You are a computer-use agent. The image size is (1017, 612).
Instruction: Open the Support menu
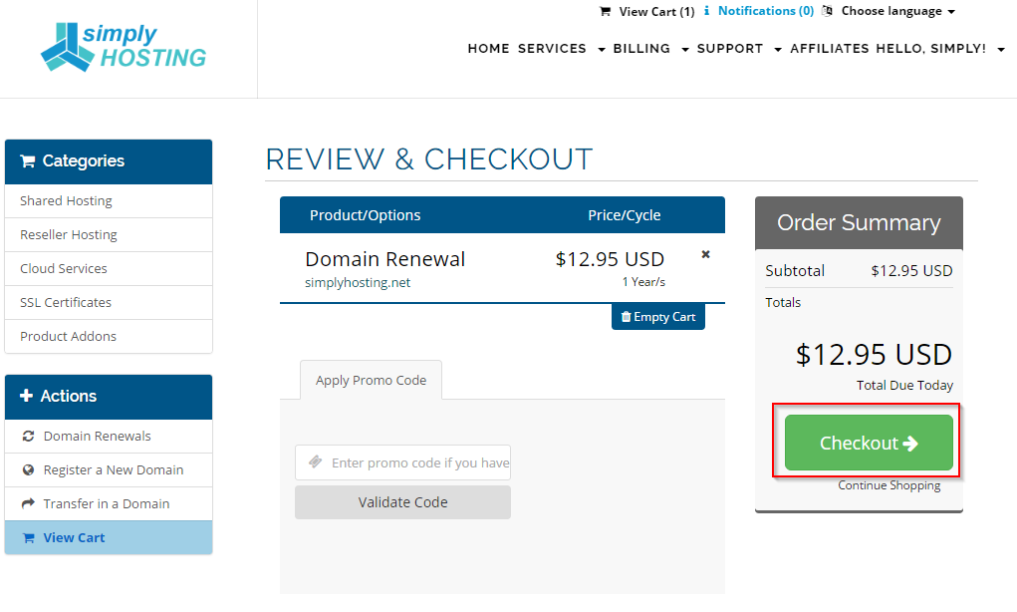730,49
